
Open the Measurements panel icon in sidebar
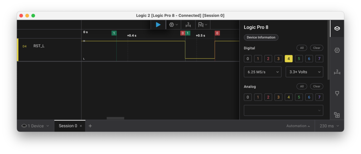337,72
